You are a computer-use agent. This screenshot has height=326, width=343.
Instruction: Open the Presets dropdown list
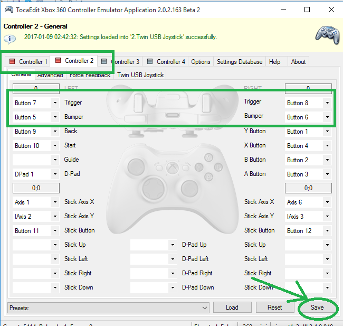[x=108, y=308]
